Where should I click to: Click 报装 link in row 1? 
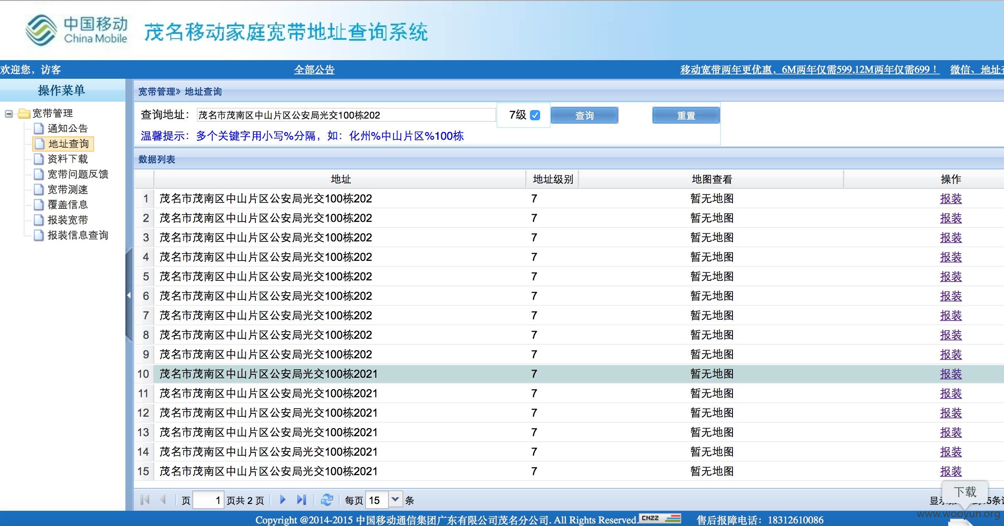pyautogui.click(x=951, y=198)
